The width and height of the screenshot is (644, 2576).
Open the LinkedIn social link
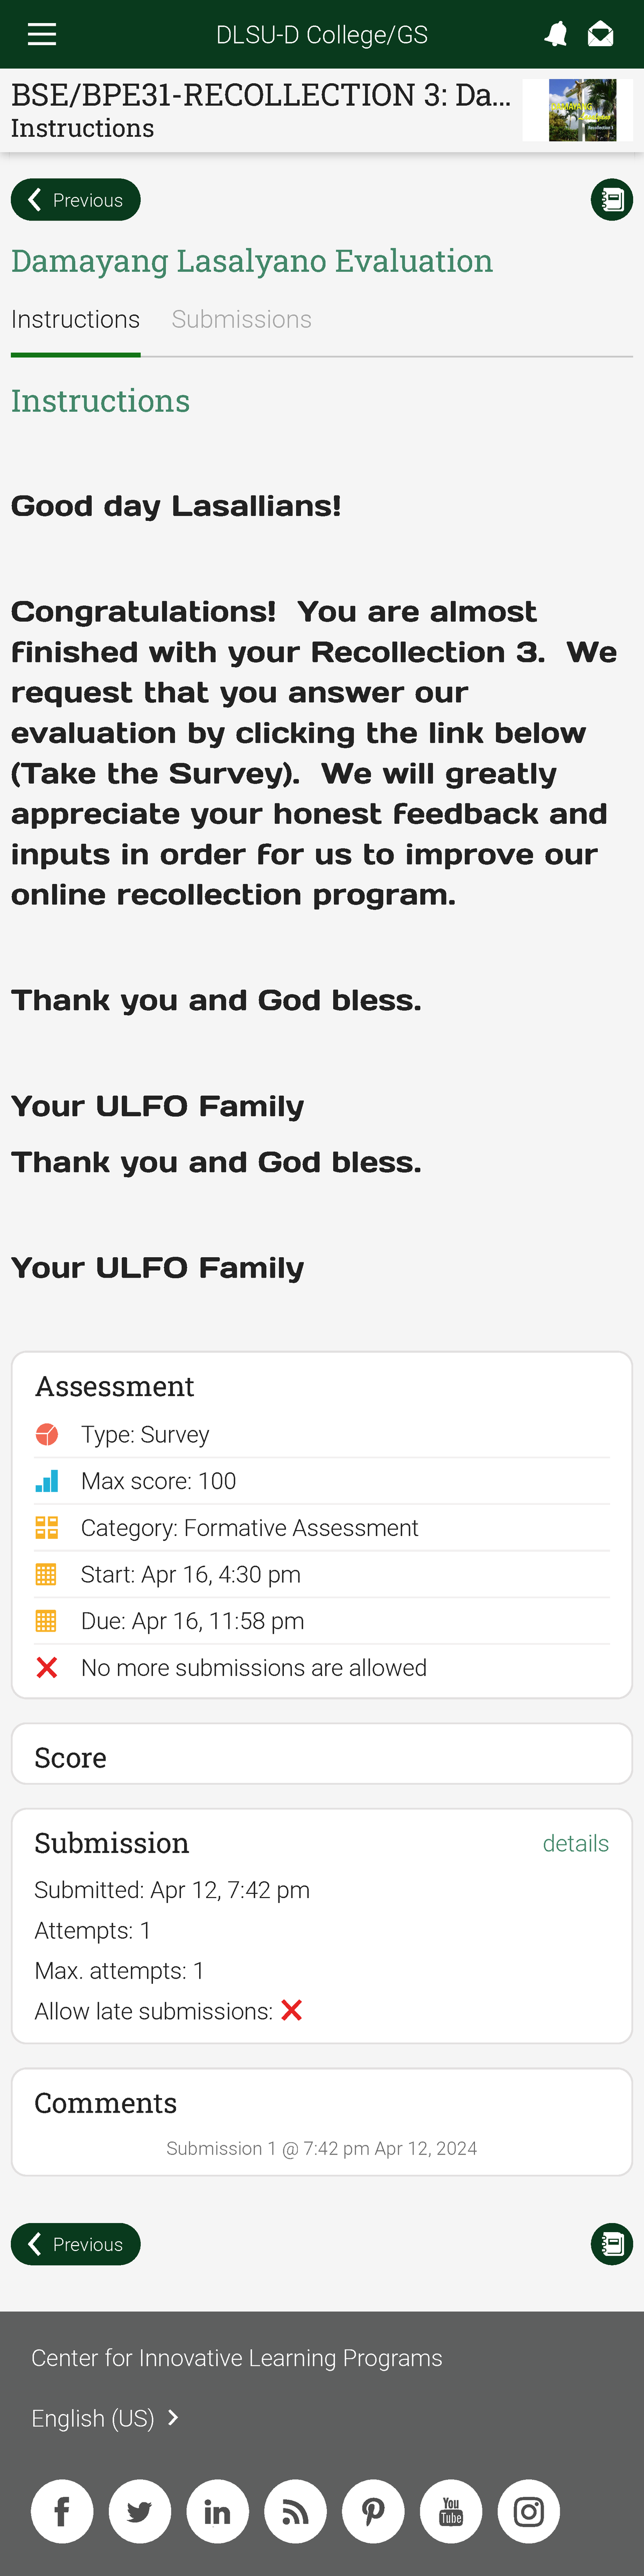point(217,2511)
